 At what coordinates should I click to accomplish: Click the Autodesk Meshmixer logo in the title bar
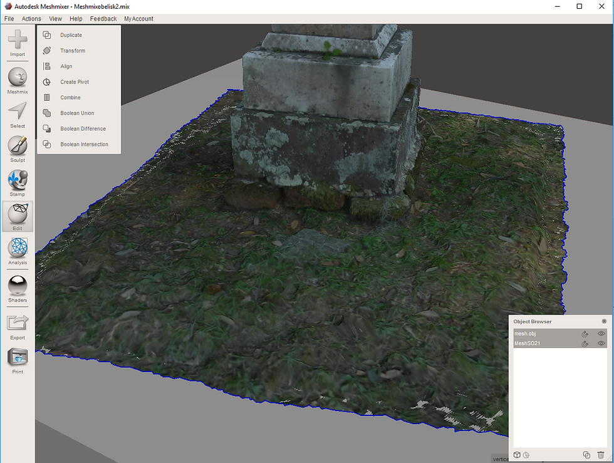(8, 6)
